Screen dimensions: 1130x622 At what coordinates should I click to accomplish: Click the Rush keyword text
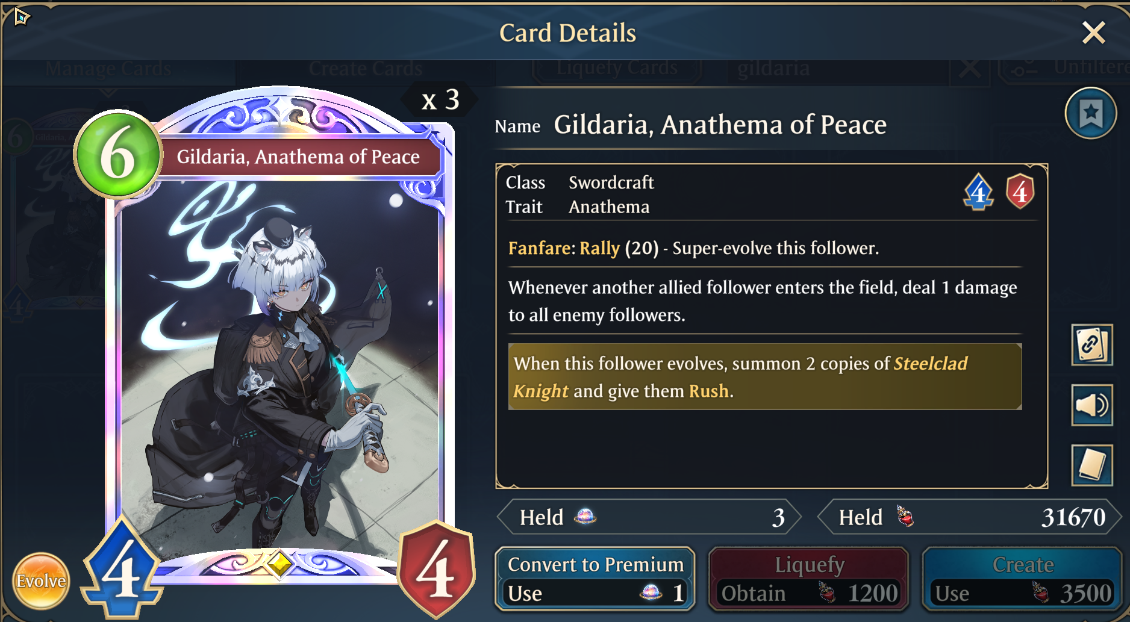point(709,391)
